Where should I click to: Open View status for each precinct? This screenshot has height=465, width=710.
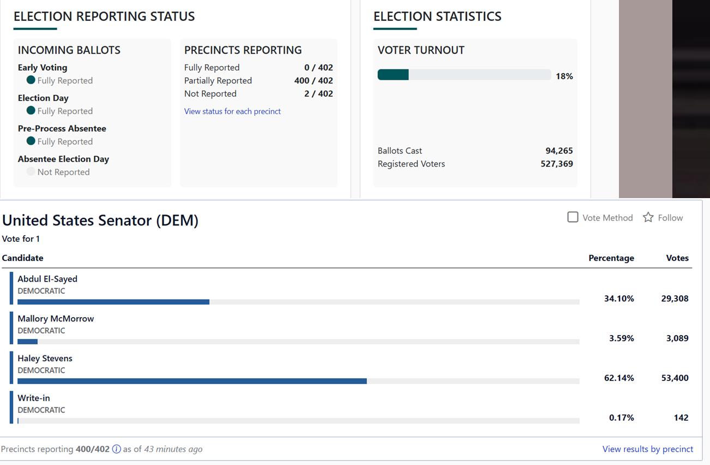point(232,111)
